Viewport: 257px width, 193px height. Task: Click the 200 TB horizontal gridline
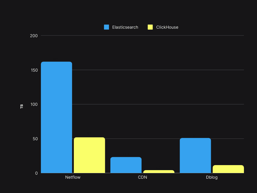click(x=143, y=35)
